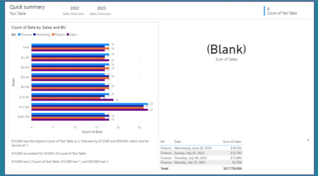
Task: Click the Quick summary title
Action: (27, 7)
